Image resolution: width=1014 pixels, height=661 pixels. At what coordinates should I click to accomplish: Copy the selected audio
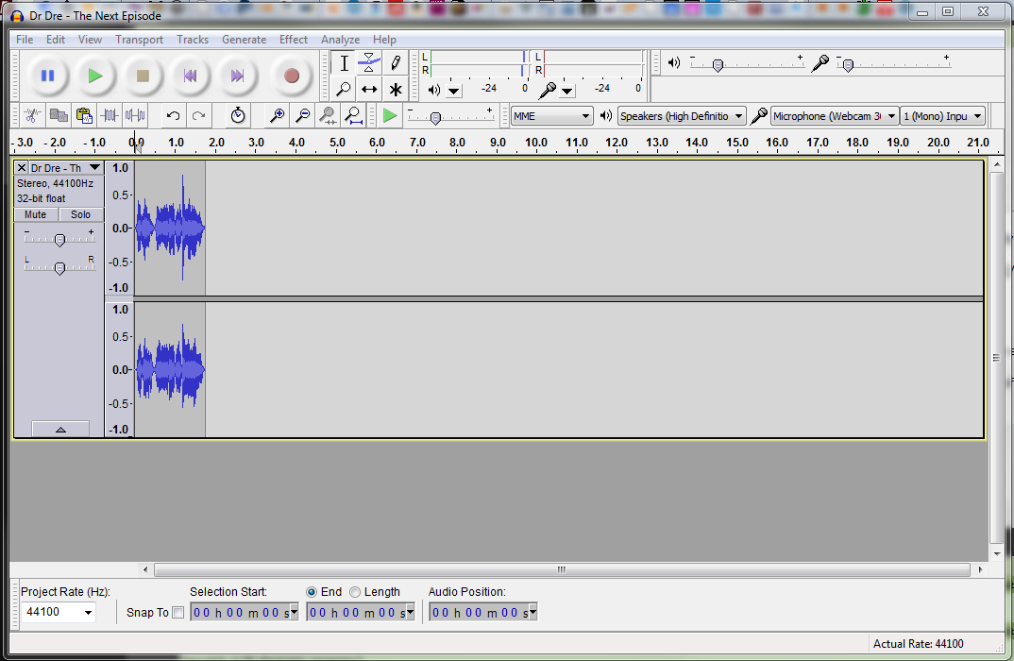59,116
